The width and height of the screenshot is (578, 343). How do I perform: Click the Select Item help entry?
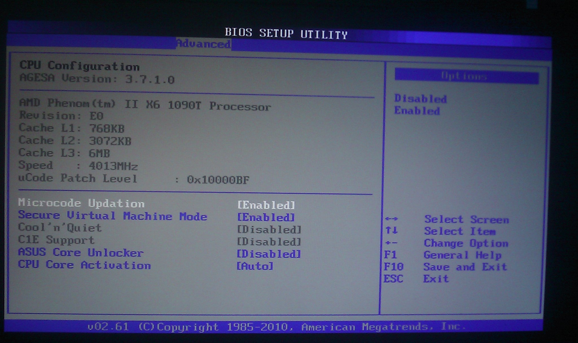click(x=460, y=231)
